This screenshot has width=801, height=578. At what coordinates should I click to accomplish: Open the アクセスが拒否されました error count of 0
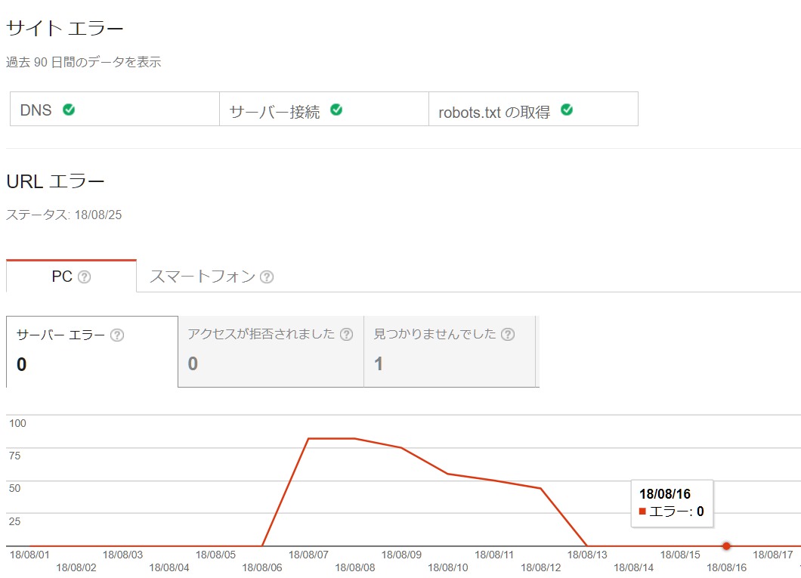pyautogui.click(x=193, y=364)
